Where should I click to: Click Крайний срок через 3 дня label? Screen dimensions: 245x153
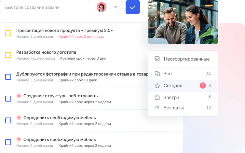[83, 59]
